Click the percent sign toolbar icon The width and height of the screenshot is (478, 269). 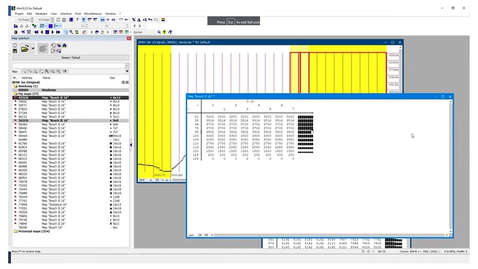tap(134, 20)
